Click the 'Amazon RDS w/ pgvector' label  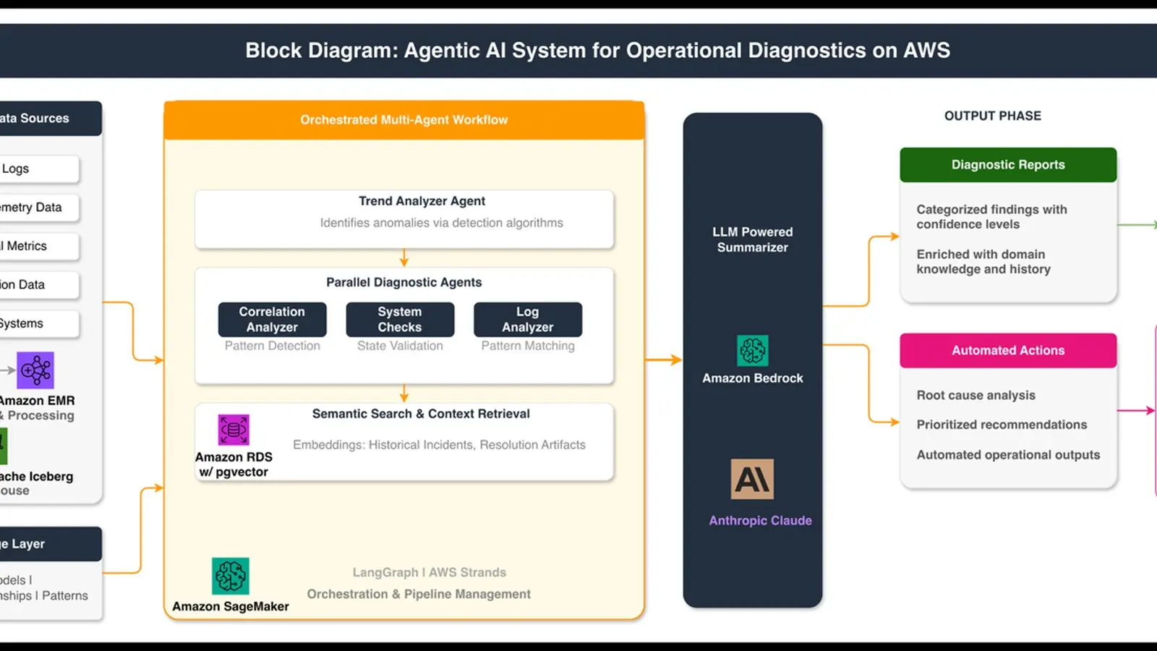(x=234, y=464)
